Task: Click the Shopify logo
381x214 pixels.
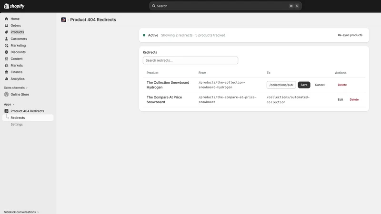Action: (14, 6)
